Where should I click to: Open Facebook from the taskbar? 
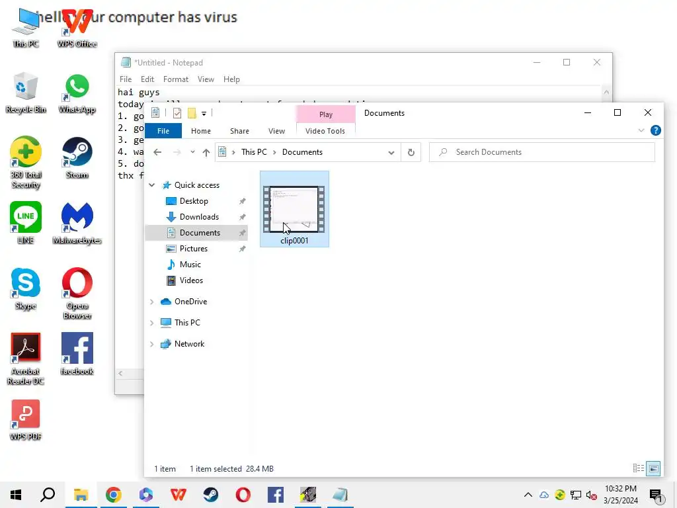[276, 495]
